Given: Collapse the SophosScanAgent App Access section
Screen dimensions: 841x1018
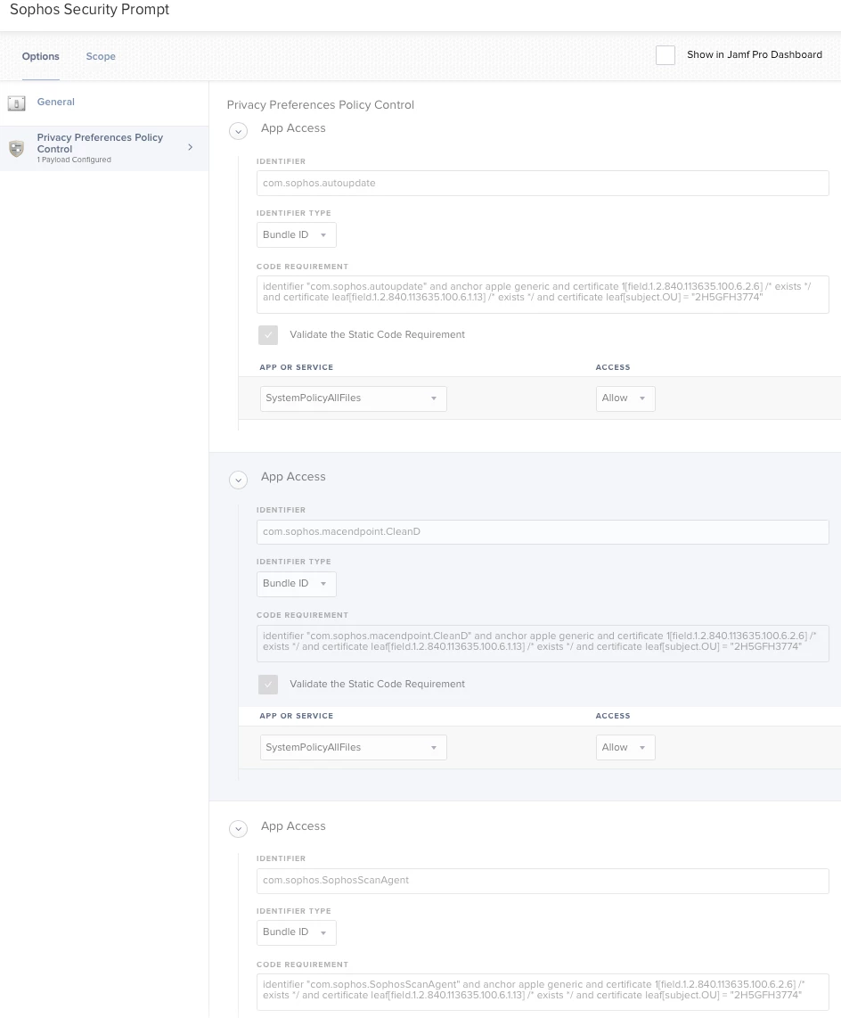Looking at the screenshot, I should (238, 829).
